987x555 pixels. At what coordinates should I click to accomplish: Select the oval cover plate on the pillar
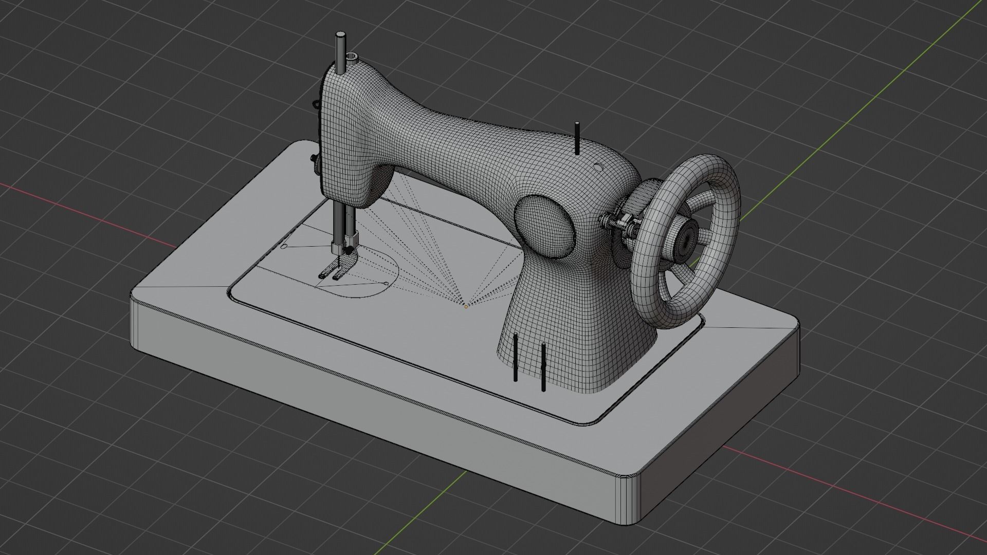tap(545, 227)
